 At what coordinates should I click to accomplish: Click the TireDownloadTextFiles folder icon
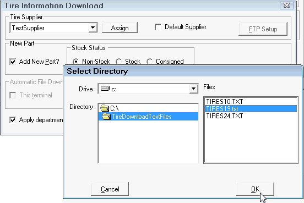(x=106, y=117)
